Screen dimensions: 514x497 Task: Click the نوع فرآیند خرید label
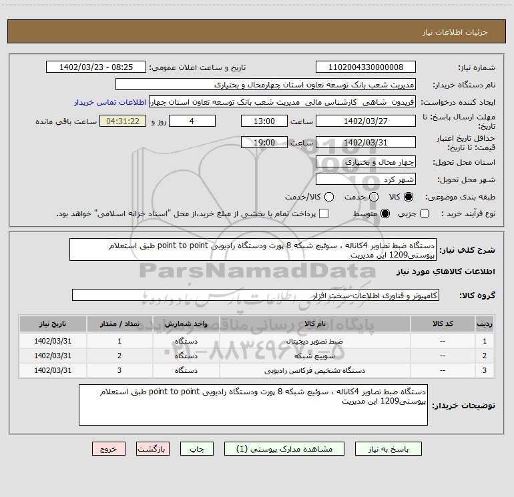[468, 213]
